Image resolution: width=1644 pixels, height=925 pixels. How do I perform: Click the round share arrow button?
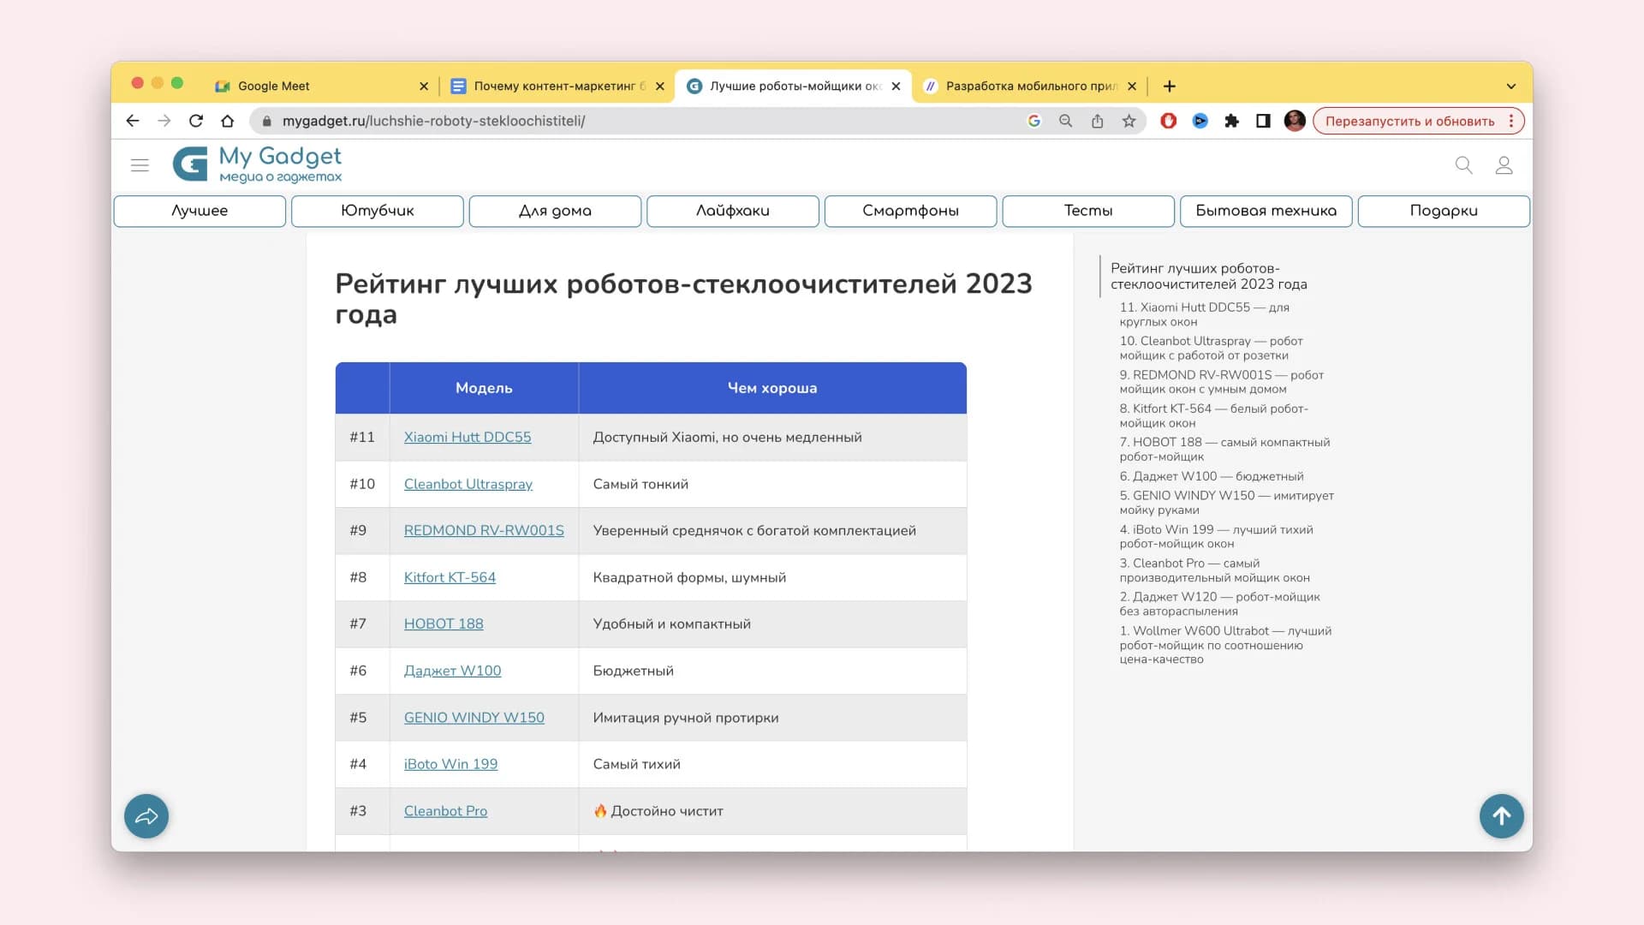146,816
